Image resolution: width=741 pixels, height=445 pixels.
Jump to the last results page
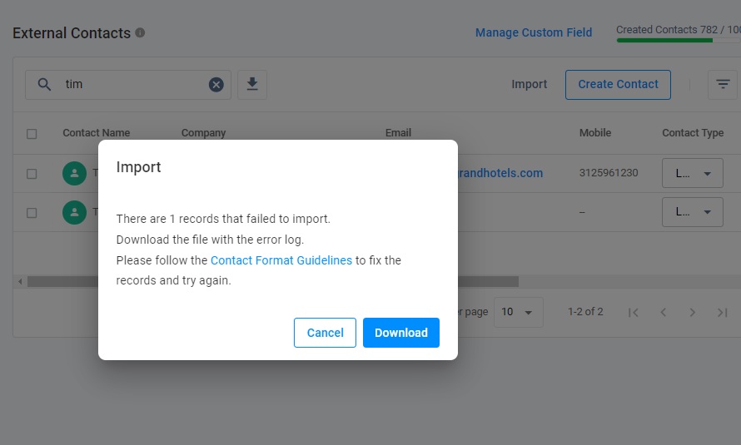[x=722, y=313]
